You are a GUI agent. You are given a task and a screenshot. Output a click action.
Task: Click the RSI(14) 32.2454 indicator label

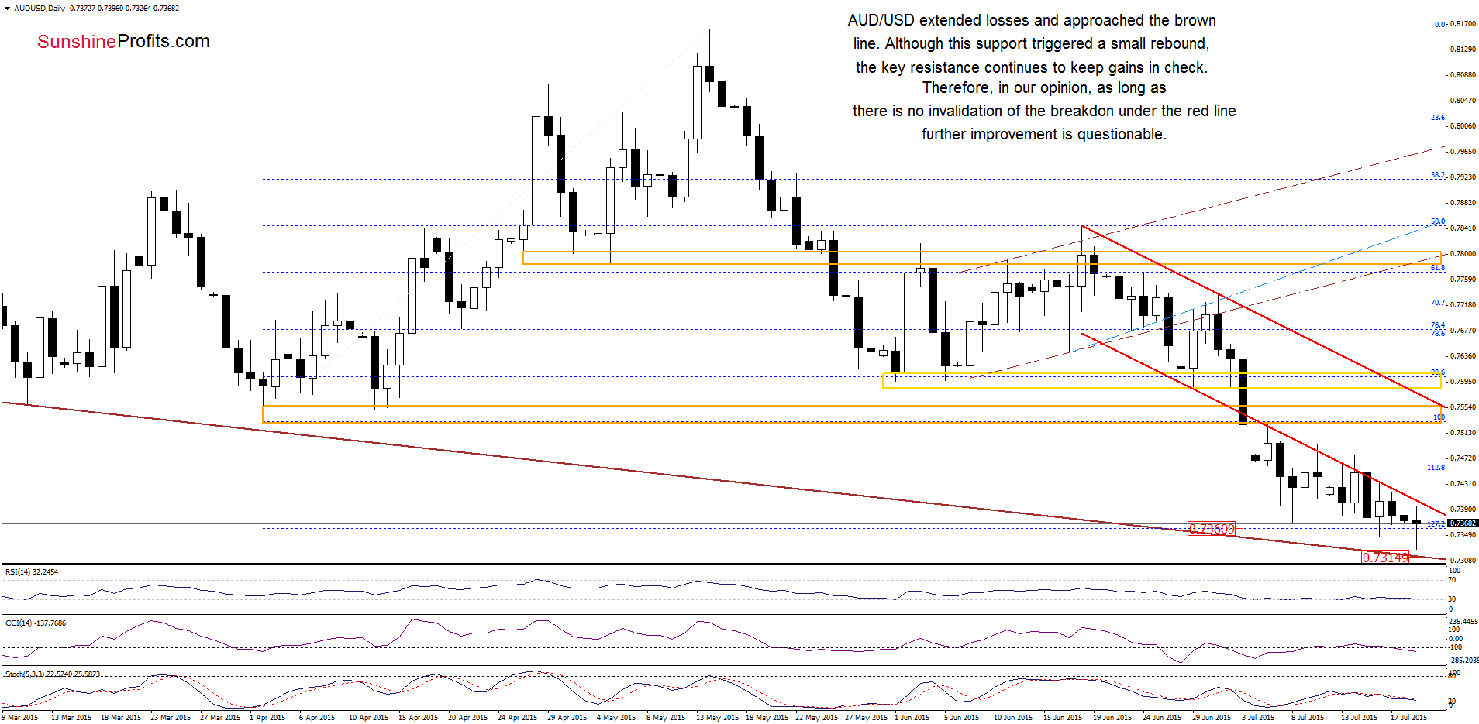coord(32,572)
